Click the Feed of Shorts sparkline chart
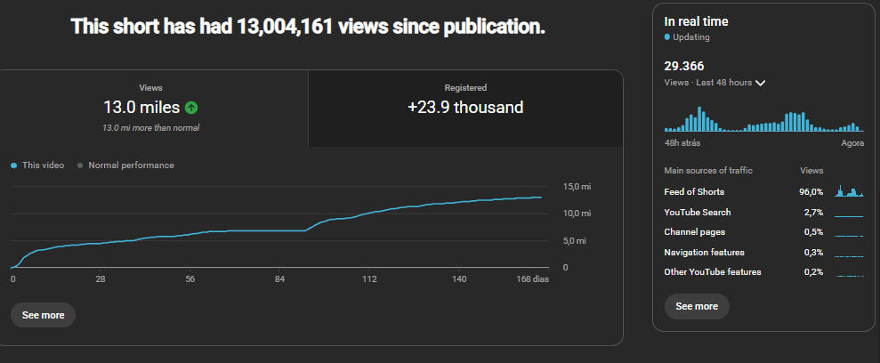 pyautogui.click(x=849, y=191)
